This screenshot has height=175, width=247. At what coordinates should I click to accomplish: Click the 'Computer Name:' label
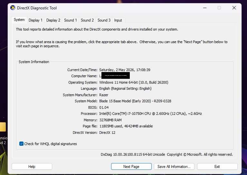[x=84, y=76]
